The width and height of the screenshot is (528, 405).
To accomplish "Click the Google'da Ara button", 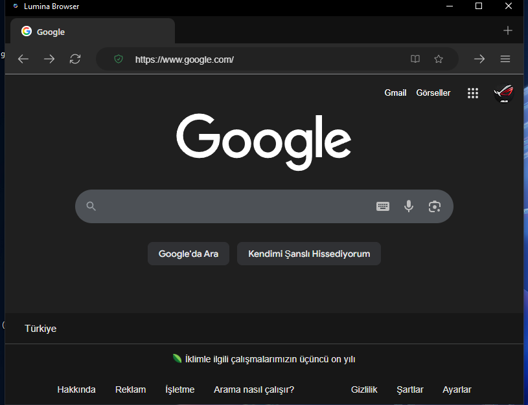I will point(189,254).
